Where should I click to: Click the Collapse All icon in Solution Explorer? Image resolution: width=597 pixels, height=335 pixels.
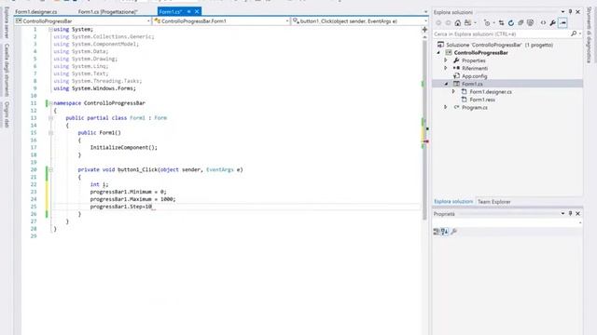(521, 23)
